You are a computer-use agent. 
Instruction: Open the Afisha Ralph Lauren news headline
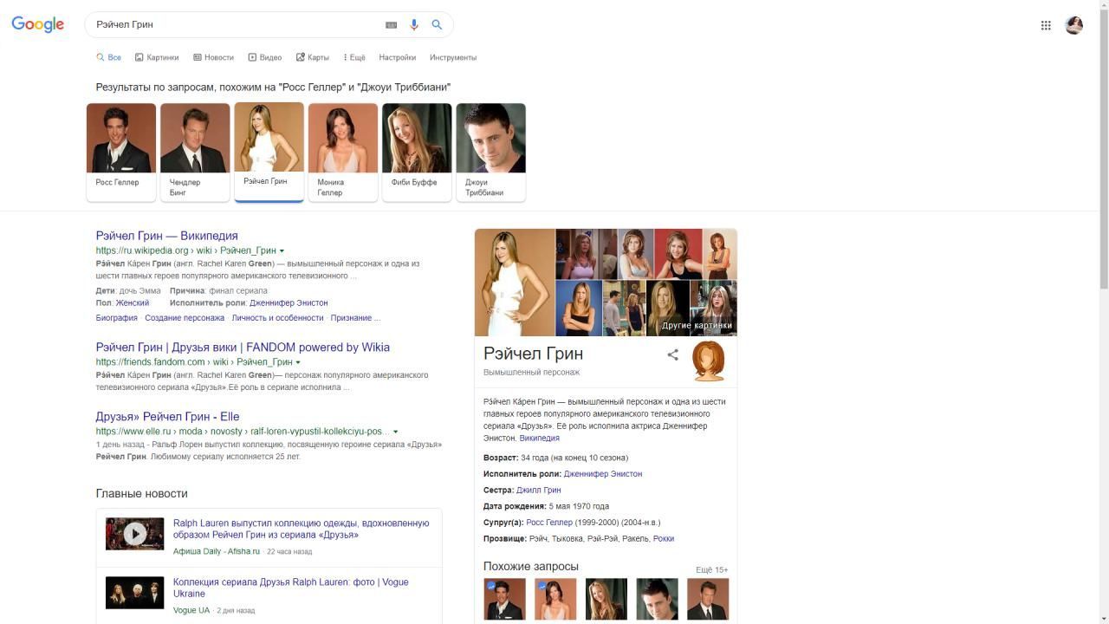301,529
